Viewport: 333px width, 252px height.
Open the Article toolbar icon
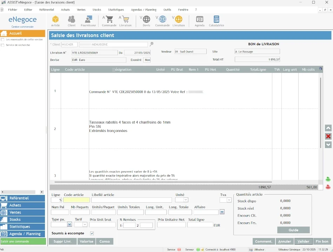coord(55,21)
